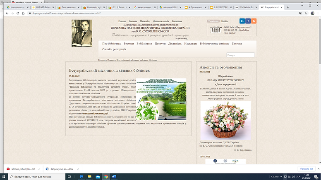Open the 'Ресурси' menu item

coord(129,44)
